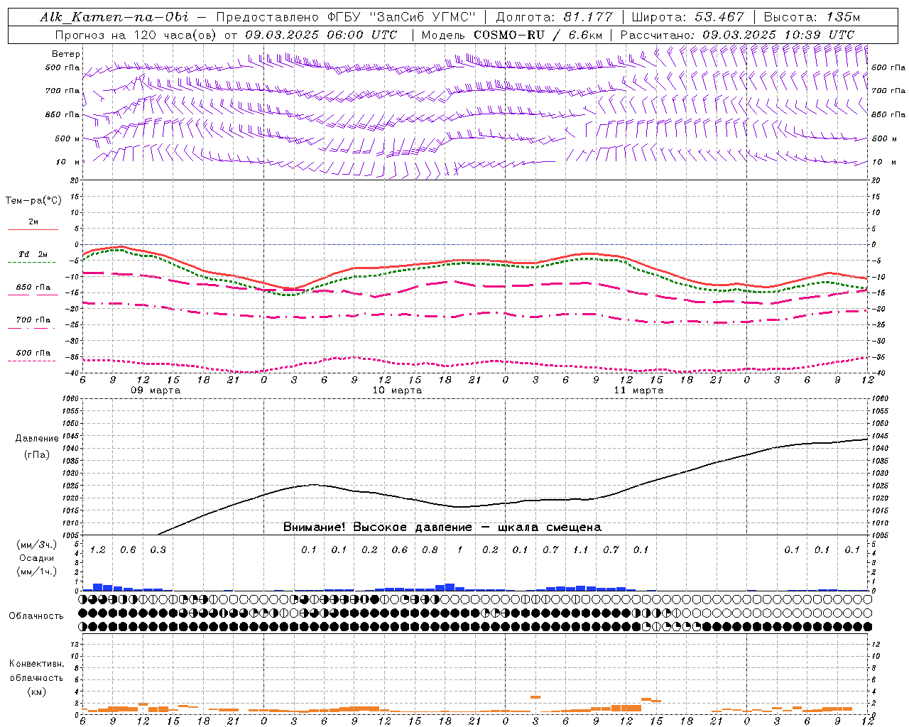The width and height of the screenshot is (909, 727).
Task: Click the Тем-ра(°C) temperature panel label
Action: 33,201
